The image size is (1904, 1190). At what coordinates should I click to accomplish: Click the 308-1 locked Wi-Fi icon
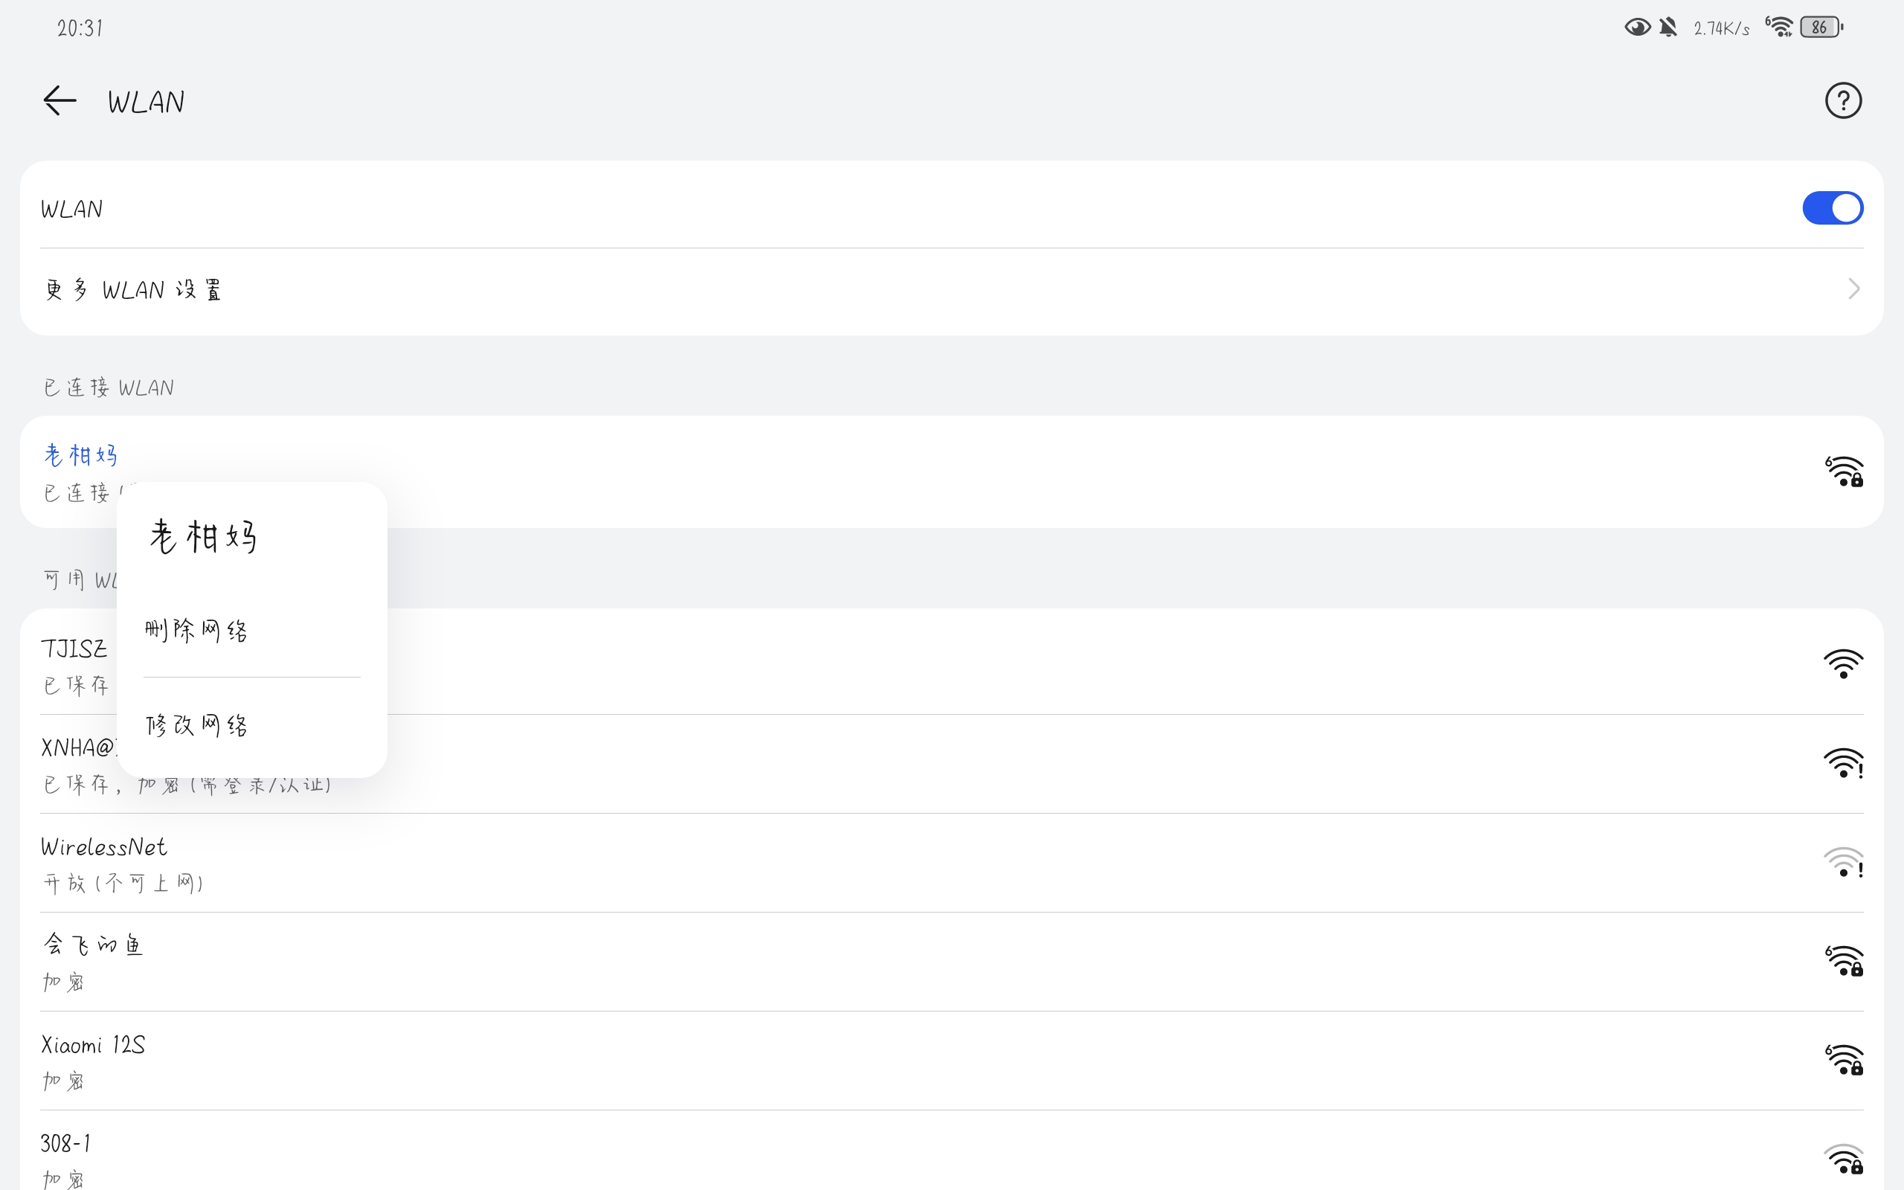pyautogui.click(x=1844, y=1160)
